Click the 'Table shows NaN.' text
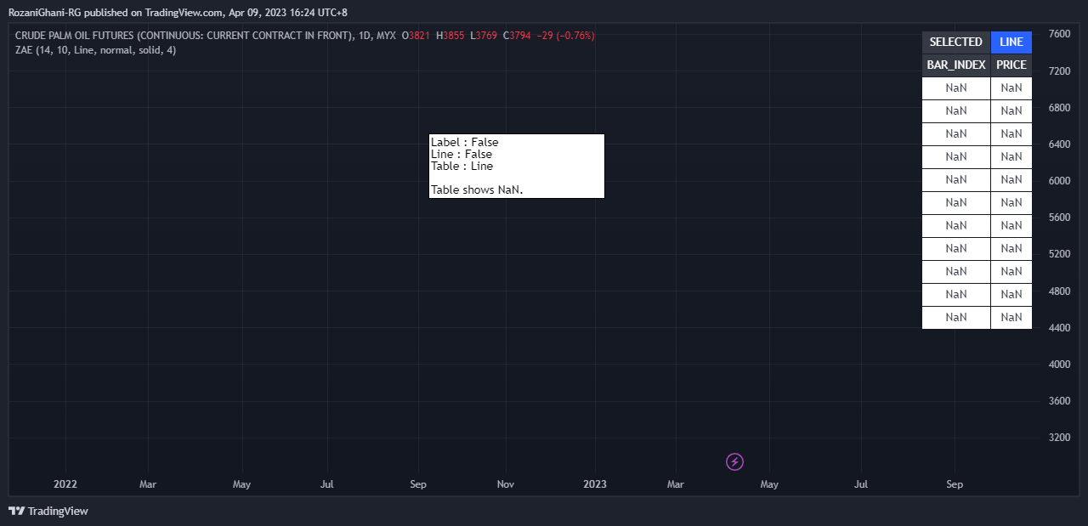 [x=477, y=189]
